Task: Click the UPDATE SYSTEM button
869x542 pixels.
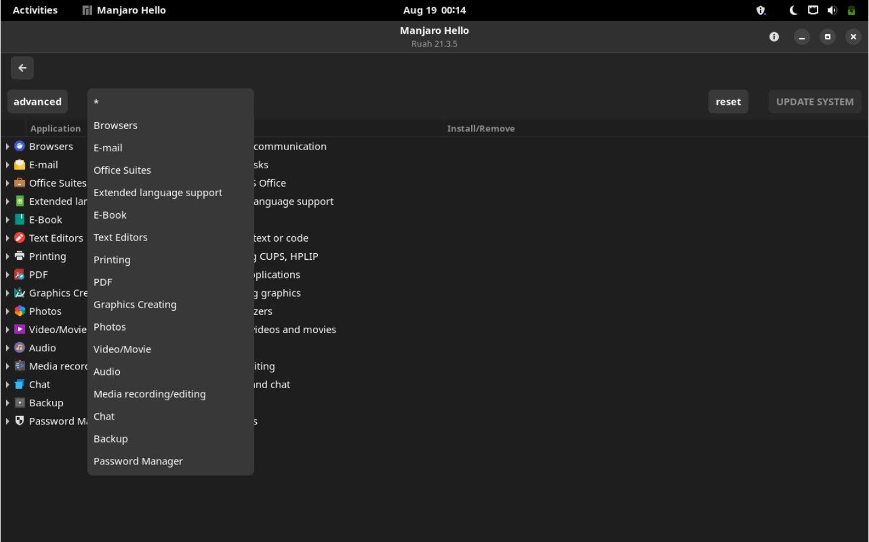Action: coord(815,102)
